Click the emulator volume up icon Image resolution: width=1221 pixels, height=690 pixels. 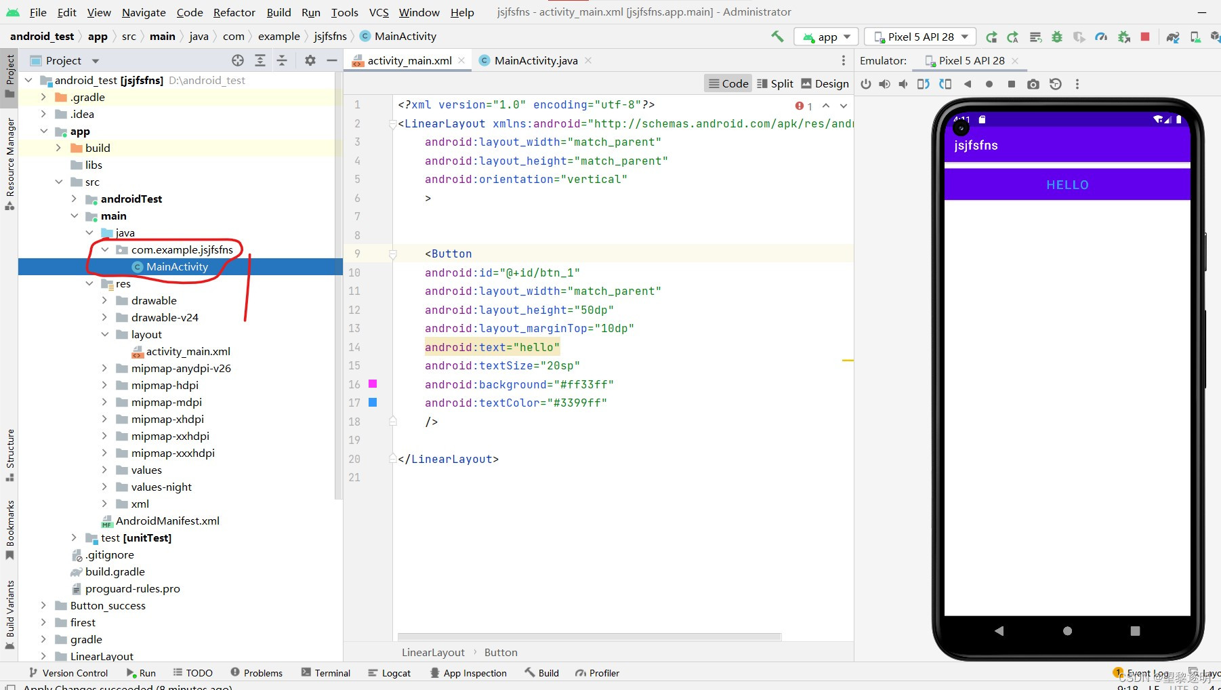pyautogui.click(x=884, y=84)
